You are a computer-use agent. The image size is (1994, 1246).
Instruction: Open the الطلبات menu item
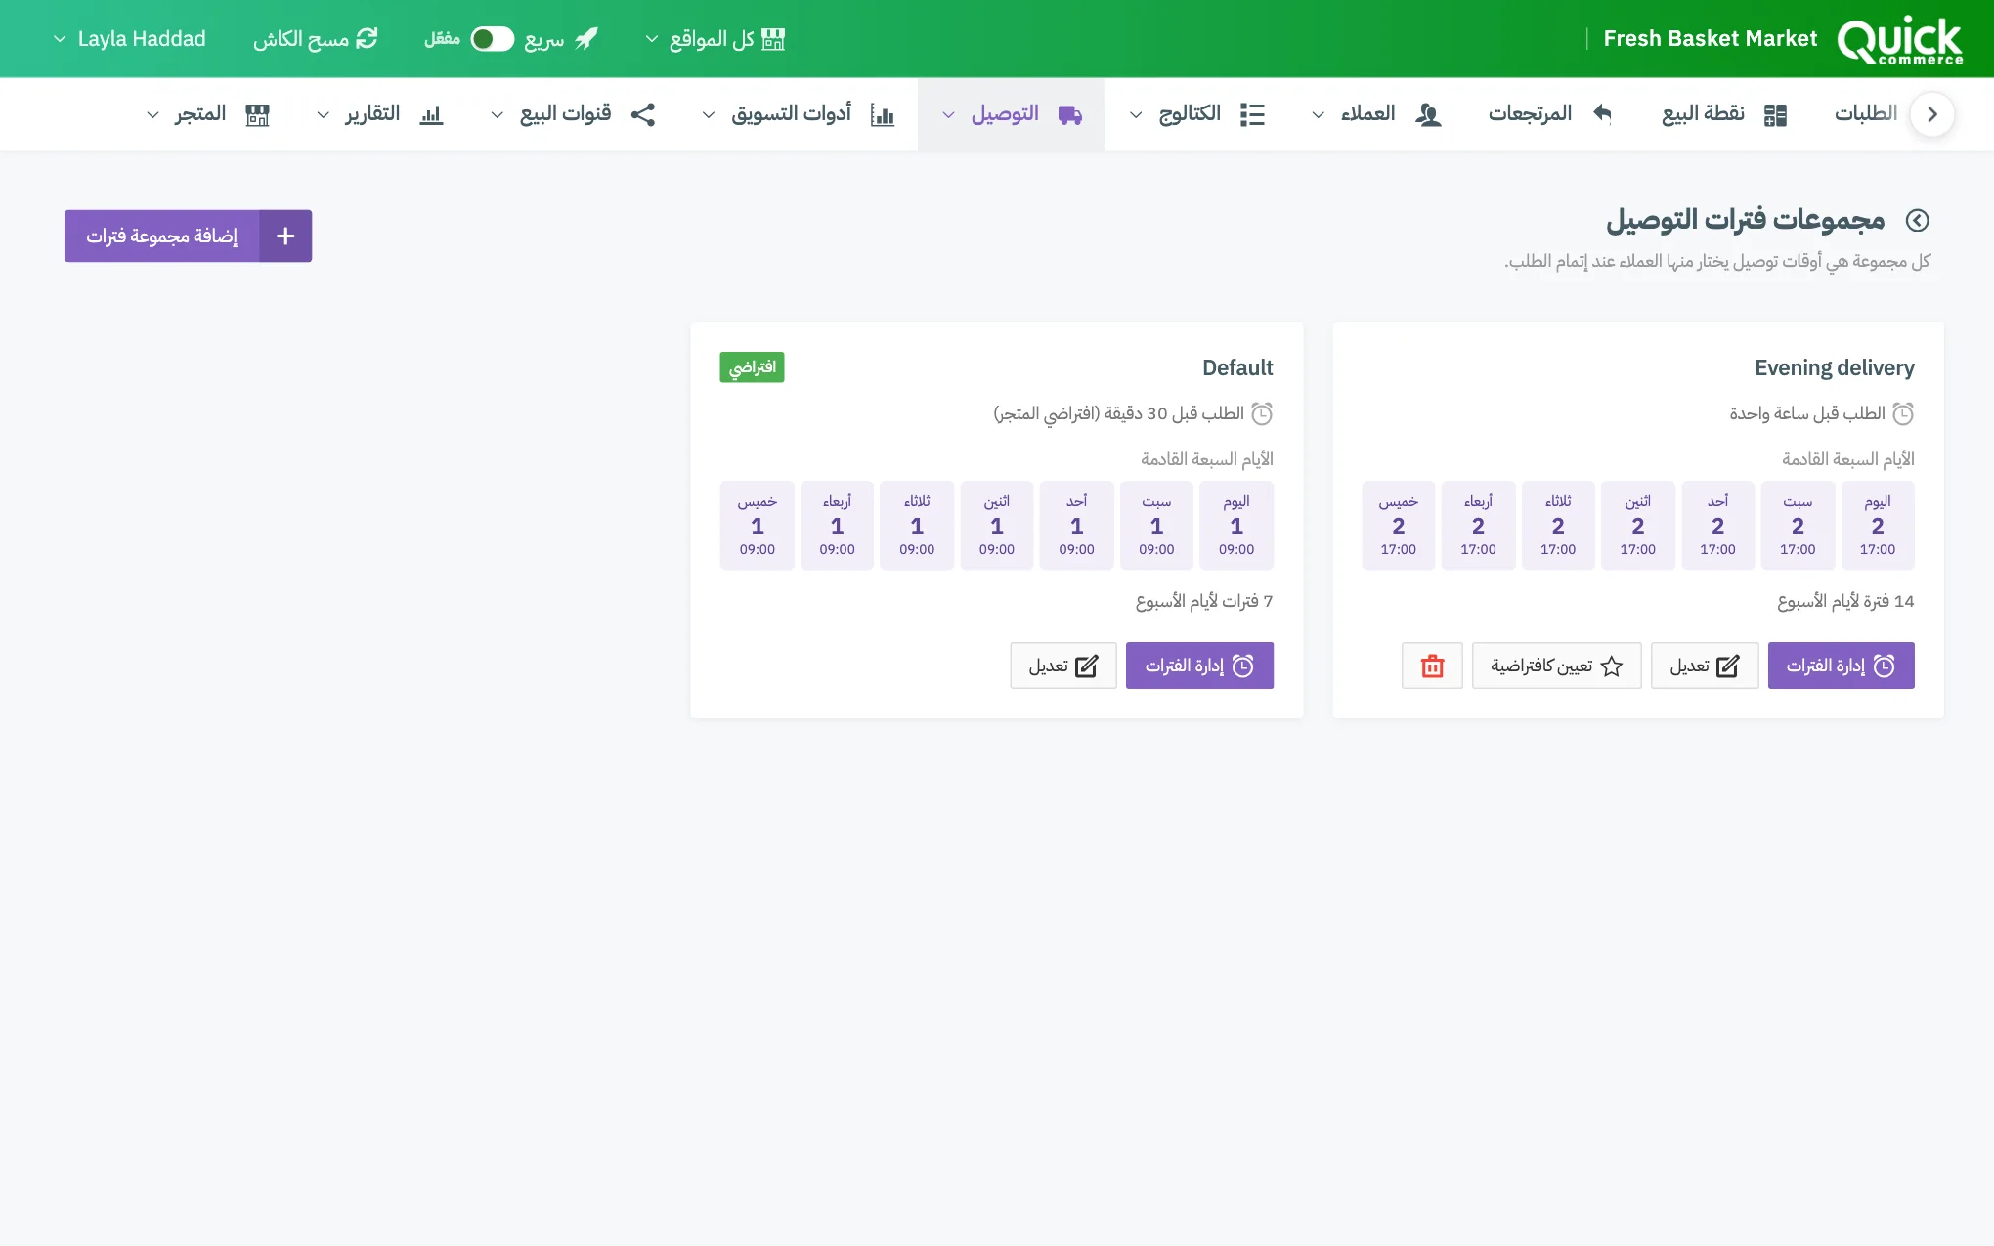coord(1865,114)
